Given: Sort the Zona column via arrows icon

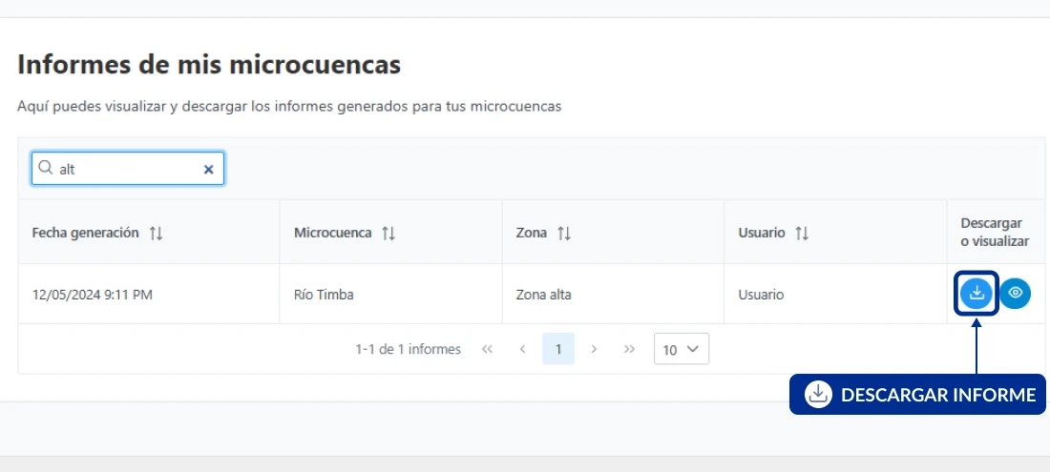Looking at the screenshot, I should tap(564, 233).
